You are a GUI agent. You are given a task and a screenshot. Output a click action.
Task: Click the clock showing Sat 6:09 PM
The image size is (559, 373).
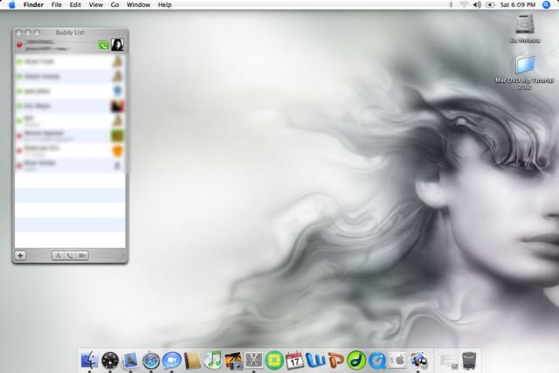click(x=518, y=4)
